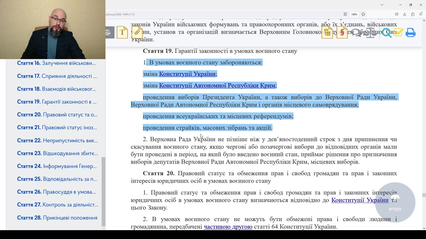Screen dimensions: 426x239
Task: Click the balance scales icon in right toolbar
Action: [370, 33]
